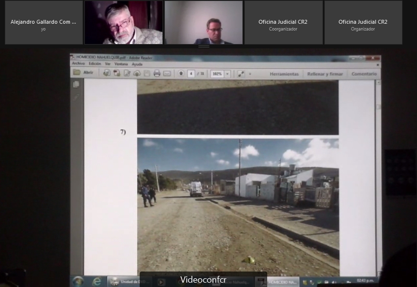The height and width of the screenshot is (287, 417).
Task: Send the PDF by email envelope icon
Action: click(167, 73)
